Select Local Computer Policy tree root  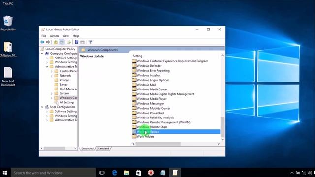60,49
